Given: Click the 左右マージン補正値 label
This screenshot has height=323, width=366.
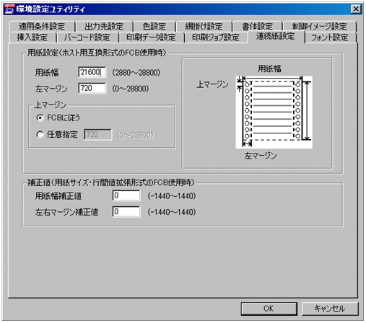Looking at the screenshot, I should pyautogui.click(x=66, y=212).
